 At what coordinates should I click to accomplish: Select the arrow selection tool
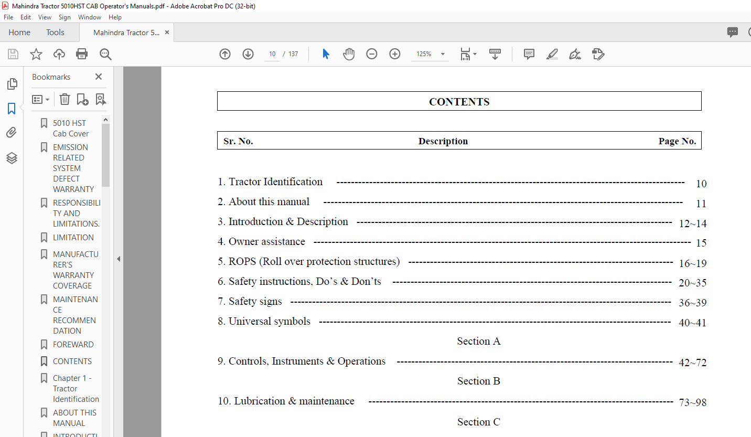(x=326, y=54)
